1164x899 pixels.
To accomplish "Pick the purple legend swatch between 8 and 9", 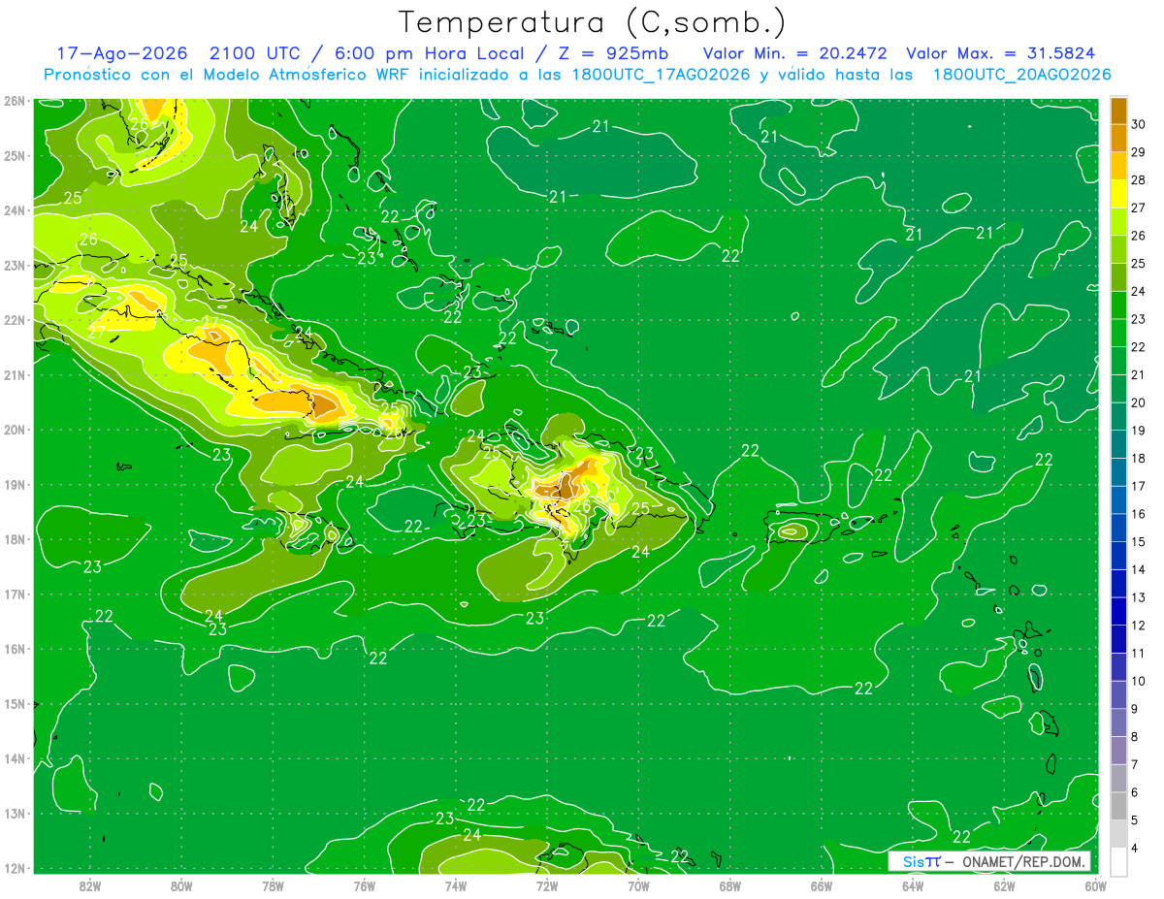I will point(1118,722).
